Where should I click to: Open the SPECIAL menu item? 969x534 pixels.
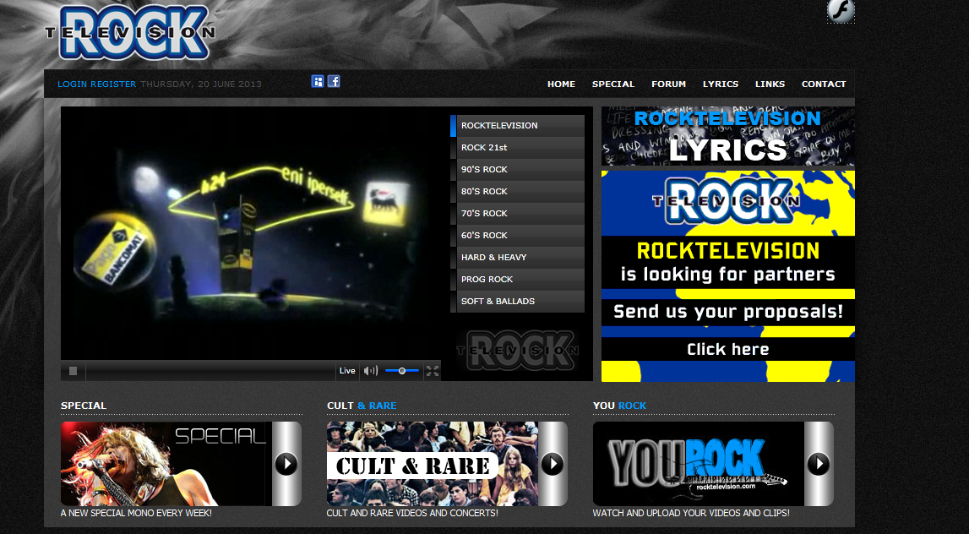point(613,84)
